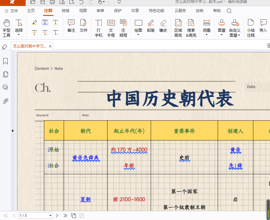The height and width of the screenshot is (220, 270).
Task: Activate the Area Highlight tool
Action: pyautogui.click(x=178, y=28)
